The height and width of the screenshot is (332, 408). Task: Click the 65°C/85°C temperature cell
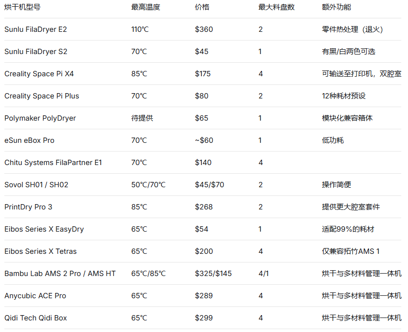pyautogui.click(x=148, y=273)
